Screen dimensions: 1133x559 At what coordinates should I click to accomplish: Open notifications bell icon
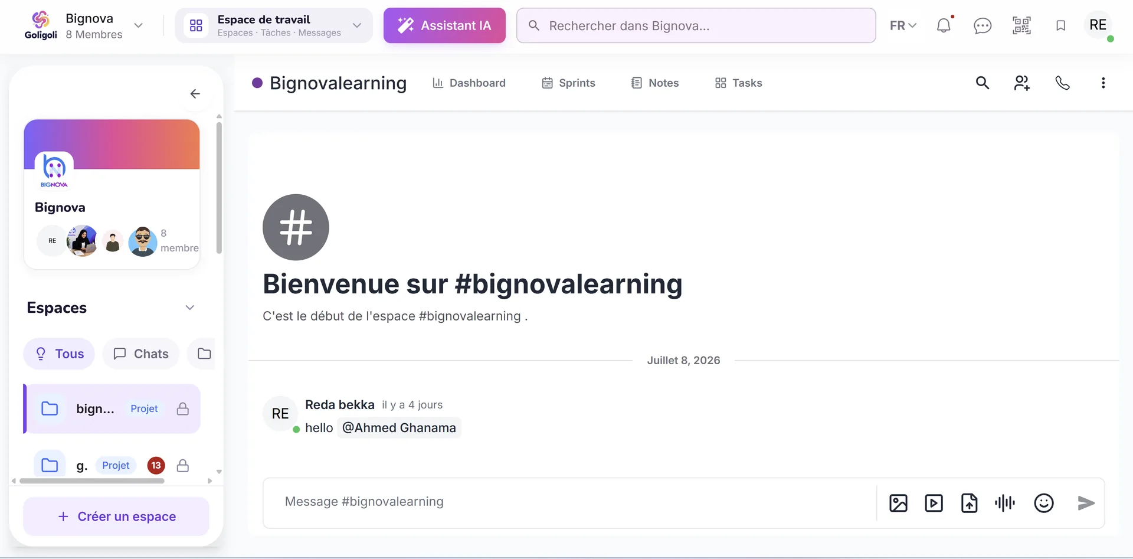click(x=944, y=25)
